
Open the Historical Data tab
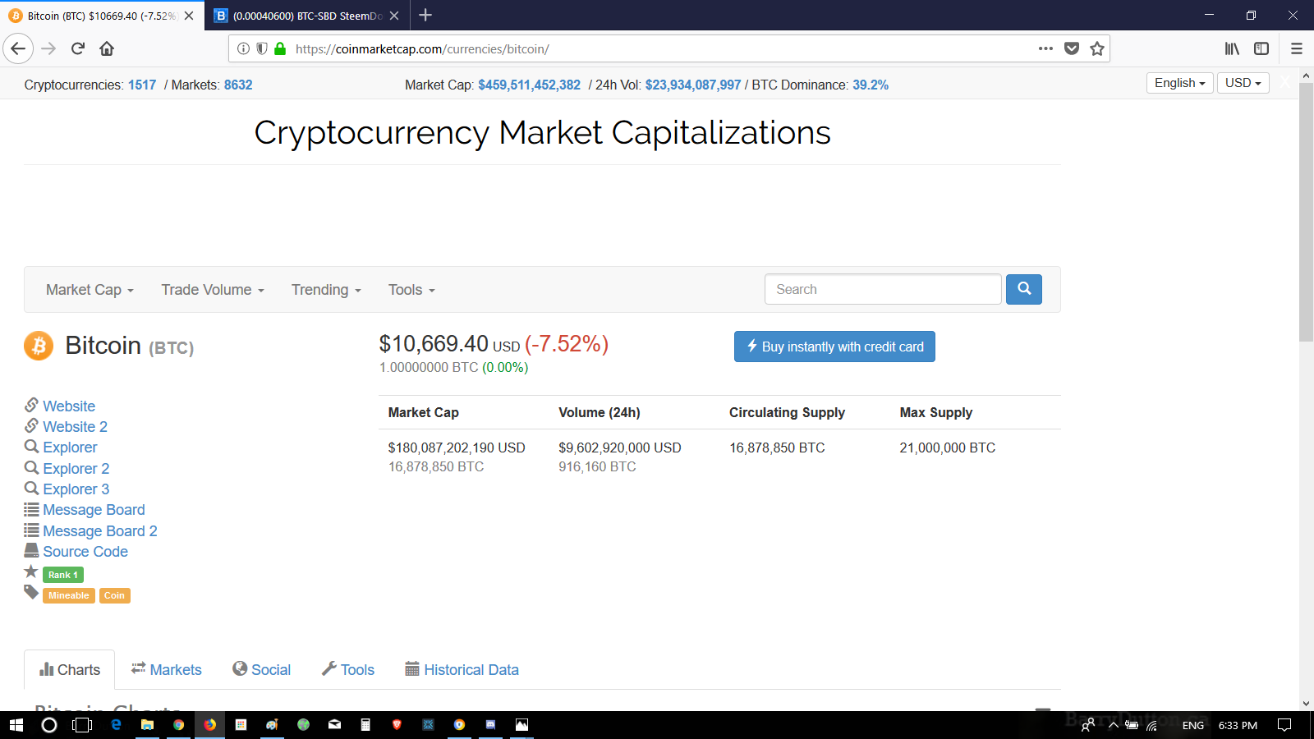[462, 670]
